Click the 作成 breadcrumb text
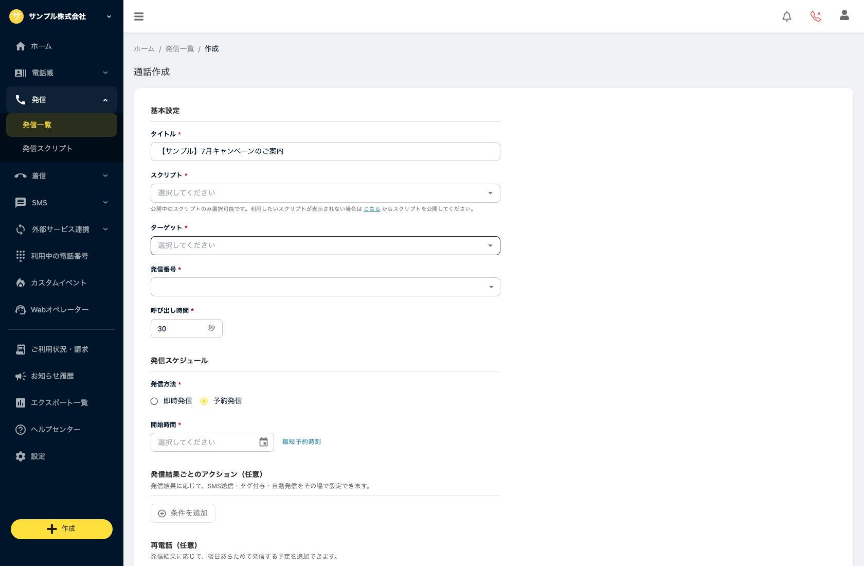This screenshot has height=566, width=864. (211, 49)
